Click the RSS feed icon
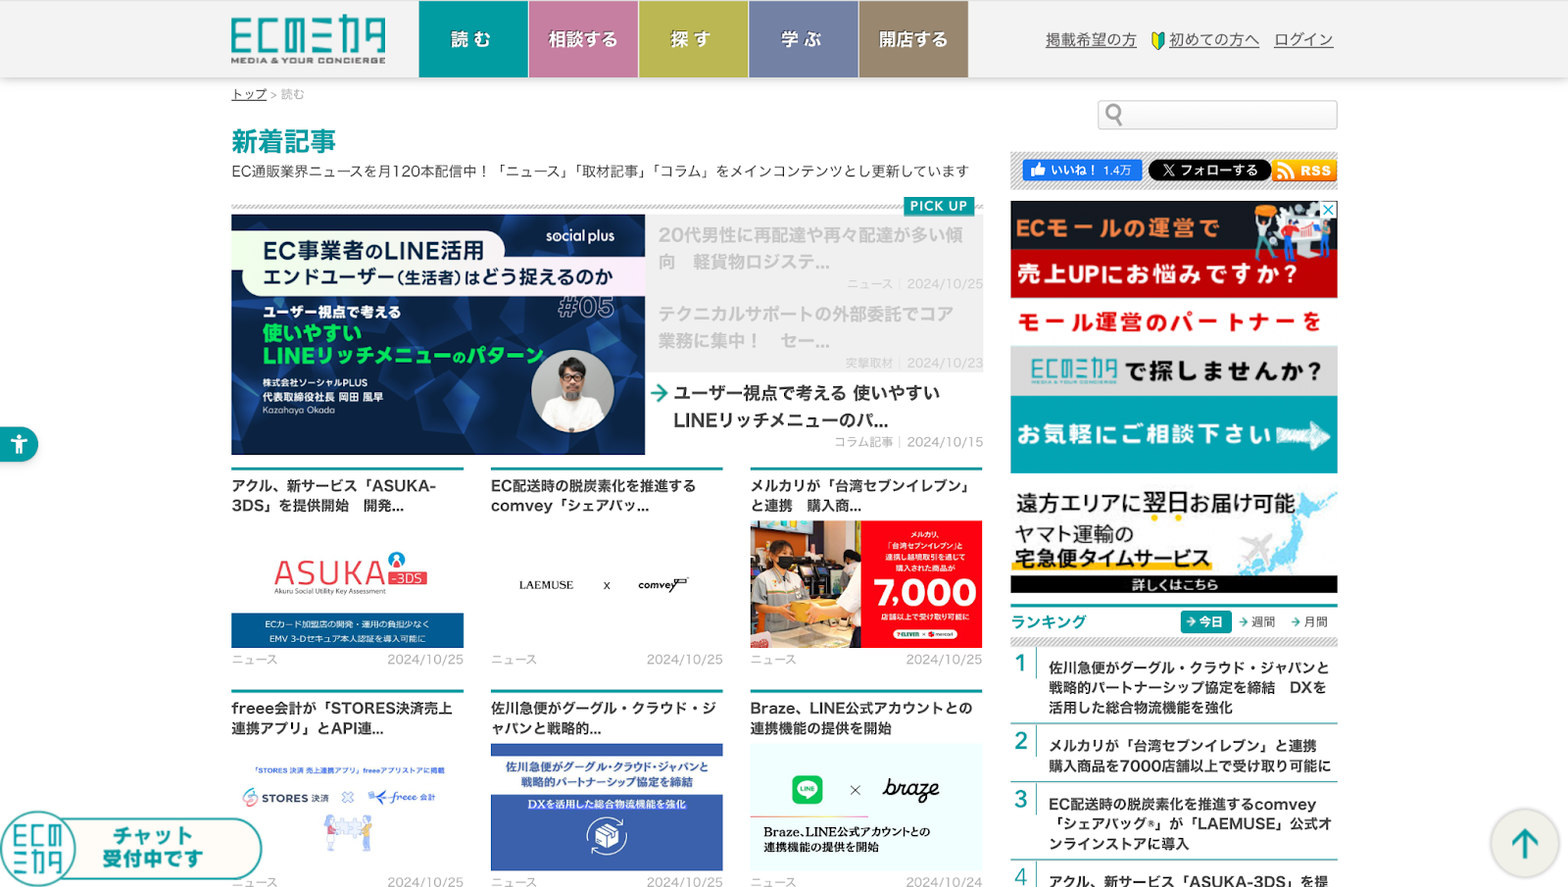Image resolution: width=1568 pixels, height=887 pixels. [1304, 171]
